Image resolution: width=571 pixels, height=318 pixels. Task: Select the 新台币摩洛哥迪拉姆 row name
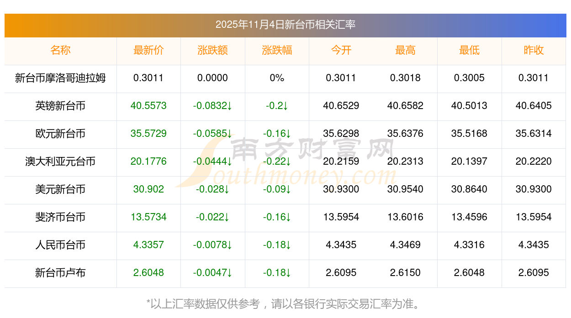[x=60, y=78]
